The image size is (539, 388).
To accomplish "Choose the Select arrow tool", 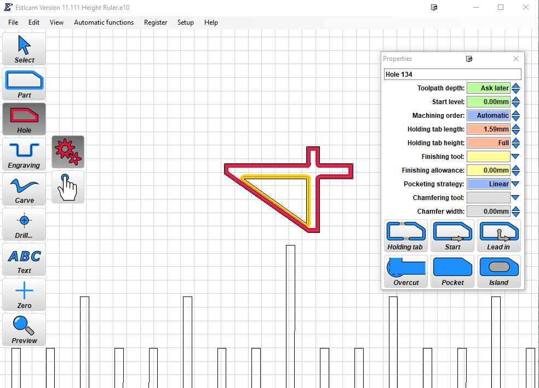I will click(x=24, y=49).
